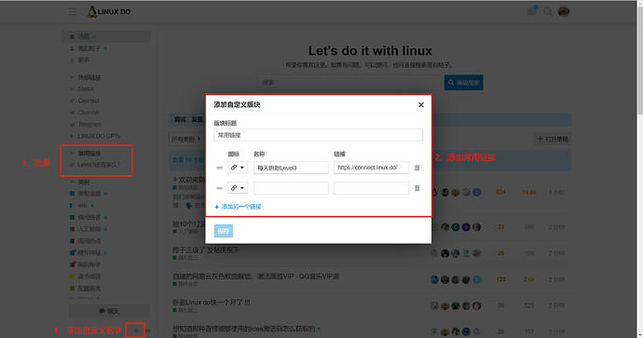643x338 pixels.
Task: Open the 人工智能 category in sidebar
Action: (89, 229)
